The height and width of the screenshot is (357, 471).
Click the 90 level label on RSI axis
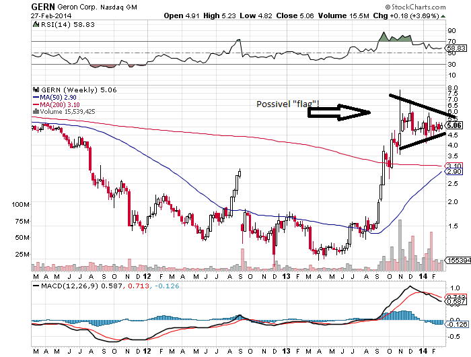451,31
